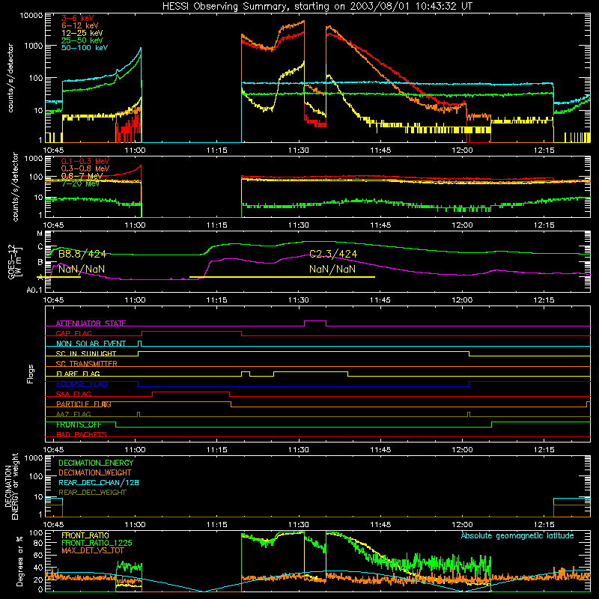This screenshot has width=599, height=599.
Task: Select the ECLIPSE_FLAG label
Action: tap(82, 384)
